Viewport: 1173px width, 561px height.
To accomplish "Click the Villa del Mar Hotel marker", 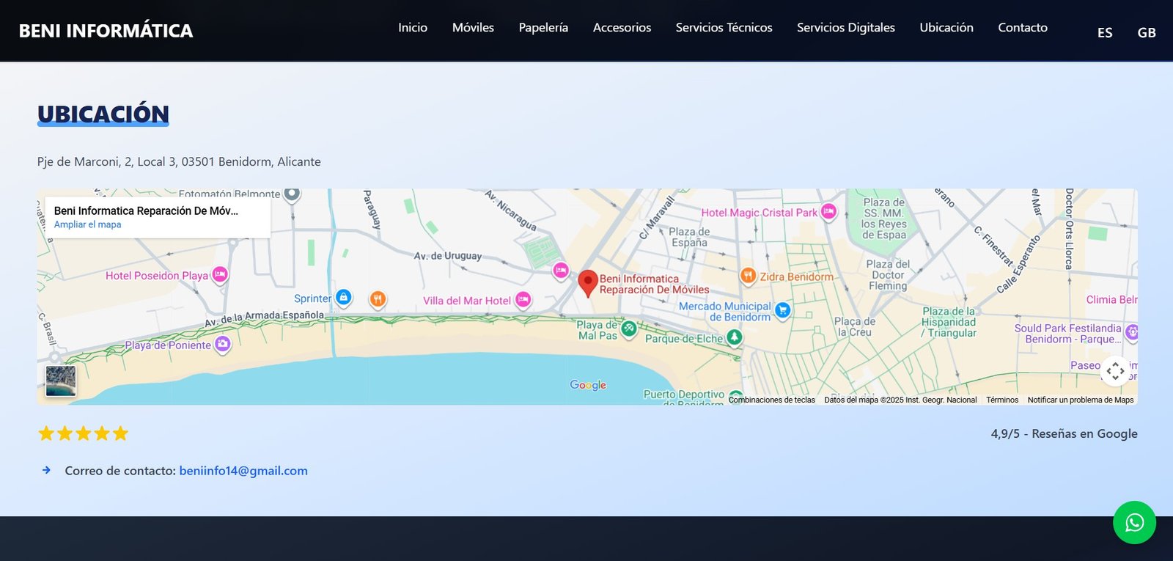I will [523, 299].
